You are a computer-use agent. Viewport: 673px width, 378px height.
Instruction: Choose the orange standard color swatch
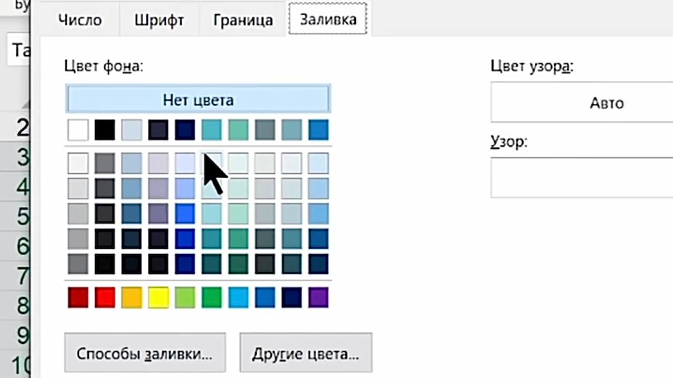coord(131,298)
